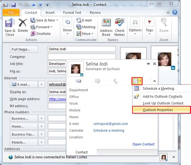Open the Save & New dropdown arrow

point(57,20)
